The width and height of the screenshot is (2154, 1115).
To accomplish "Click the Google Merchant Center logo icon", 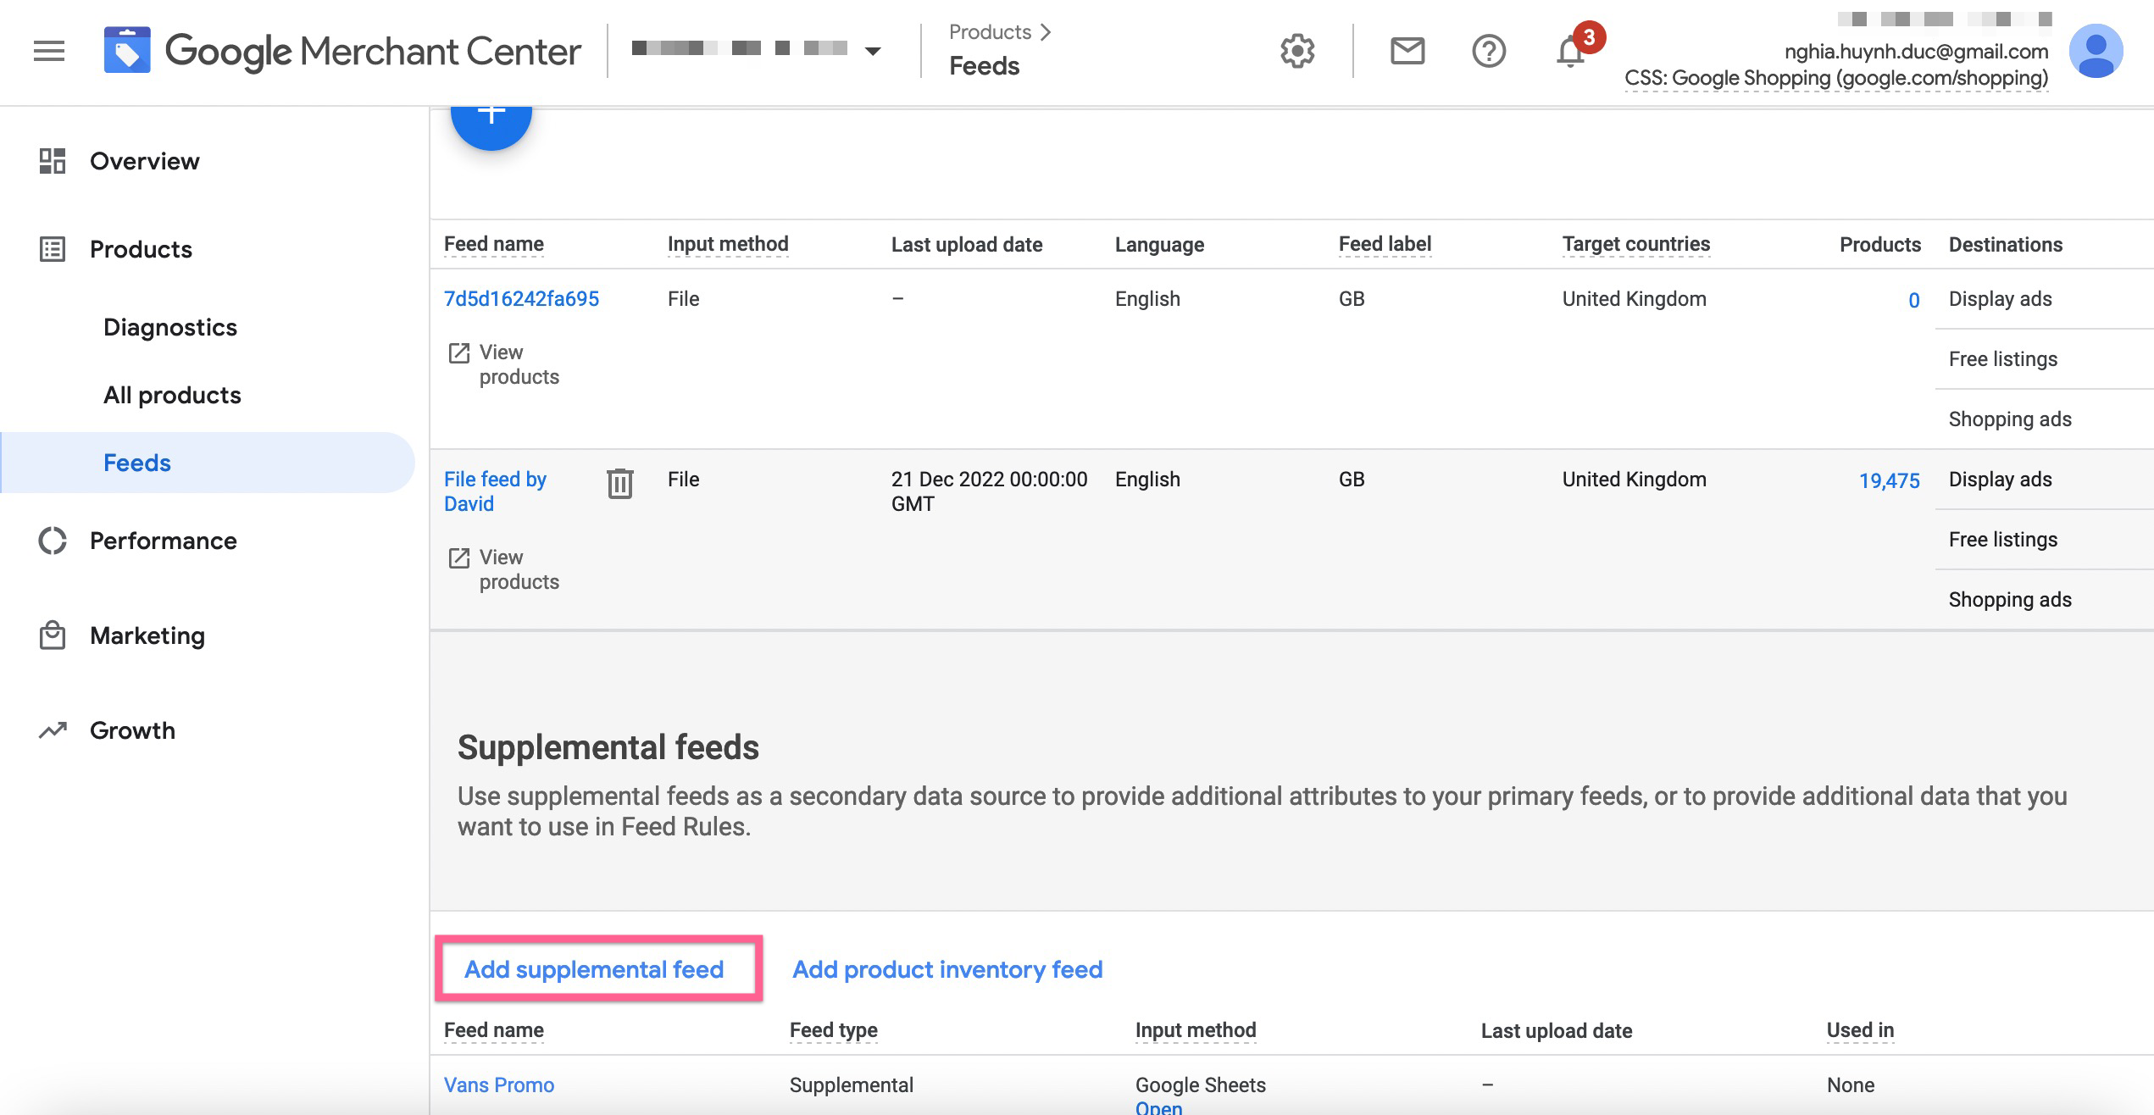I will [x=127, y=50].
